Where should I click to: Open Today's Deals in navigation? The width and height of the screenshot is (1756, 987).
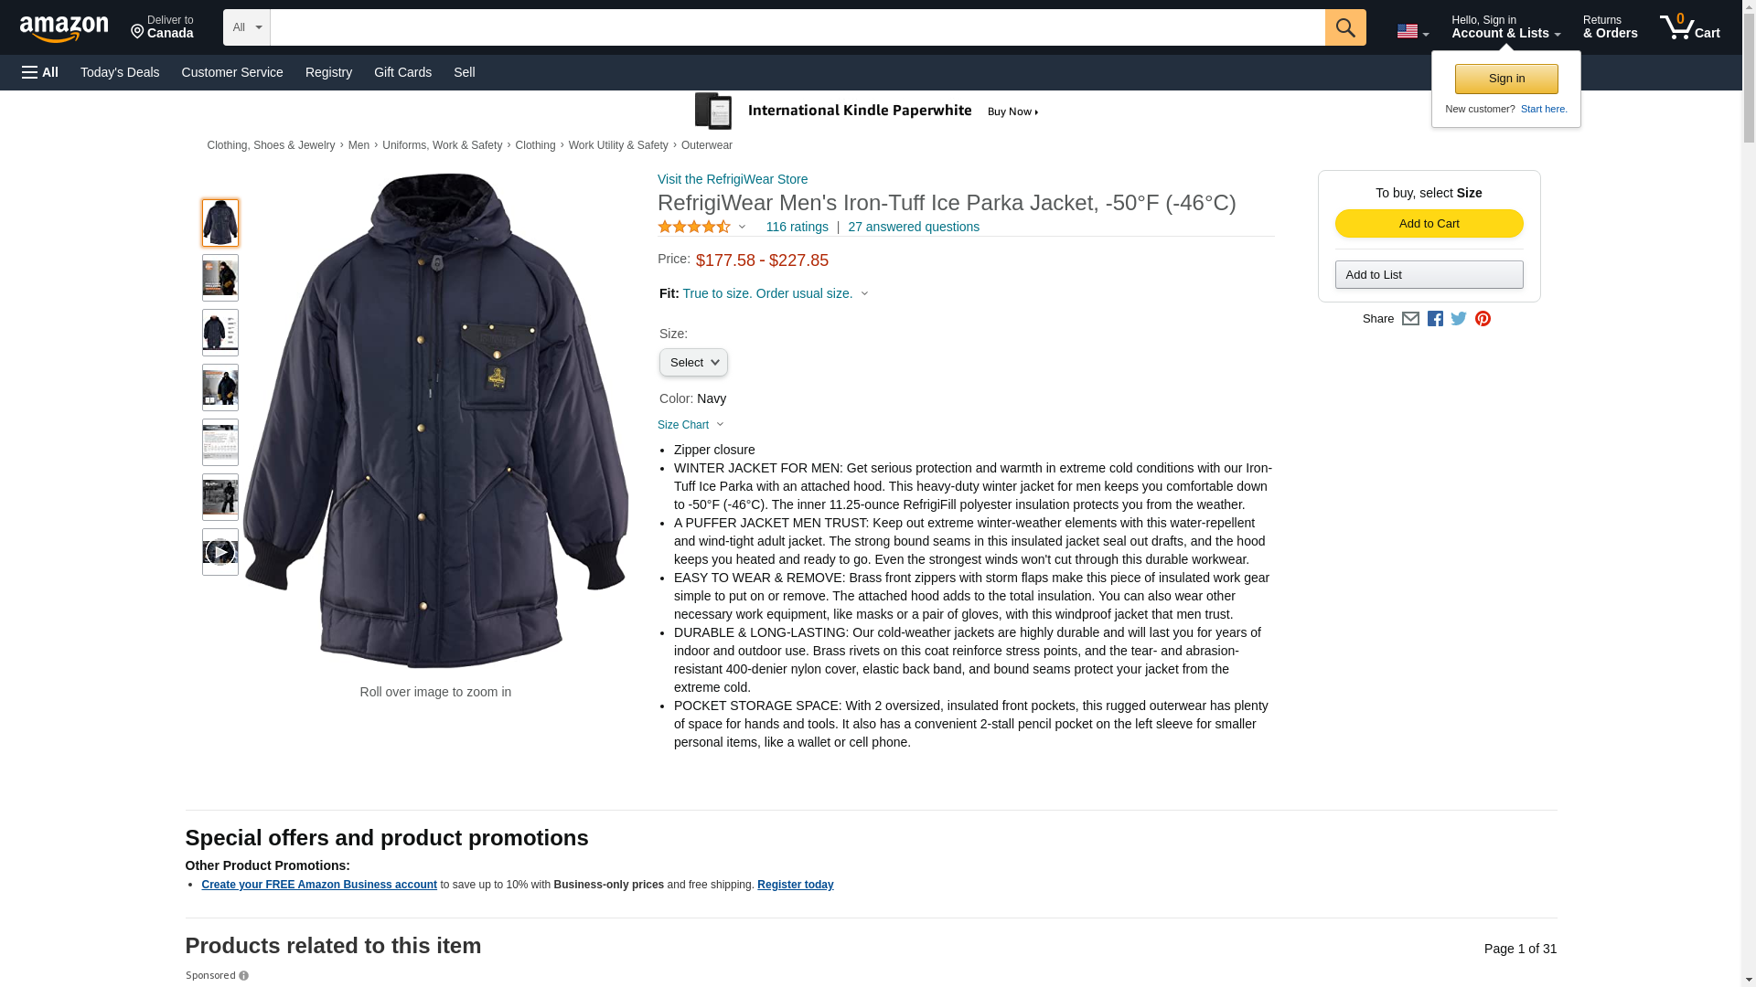120,72
